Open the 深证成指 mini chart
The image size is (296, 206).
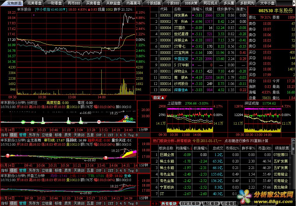(x=263, y=119)
